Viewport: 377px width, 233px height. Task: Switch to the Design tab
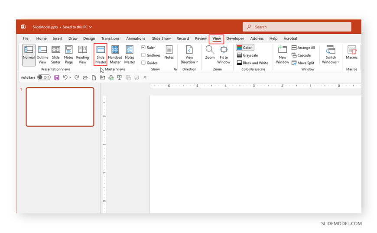click(x=89, y=38)
